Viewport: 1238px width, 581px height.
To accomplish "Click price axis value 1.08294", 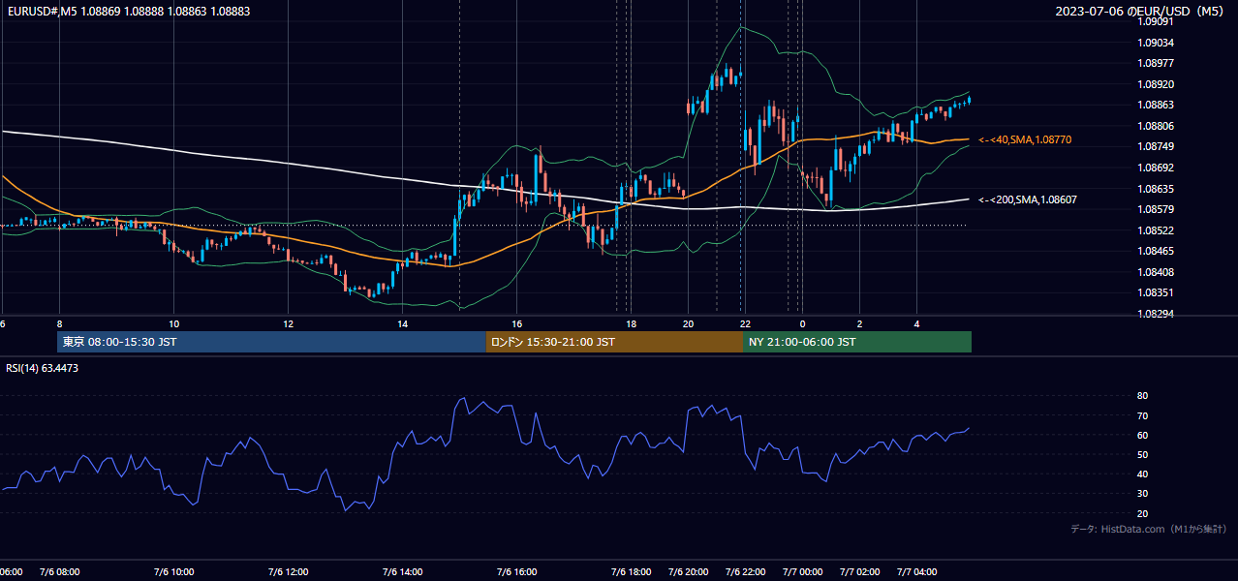I will 1157,314.
